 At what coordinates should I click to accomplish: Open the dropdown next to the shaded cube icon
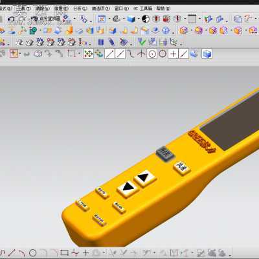(139, 19)
